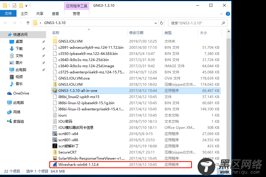Select c3640-ik9o3s-mz.124-25d.bin file

point(136,60)
